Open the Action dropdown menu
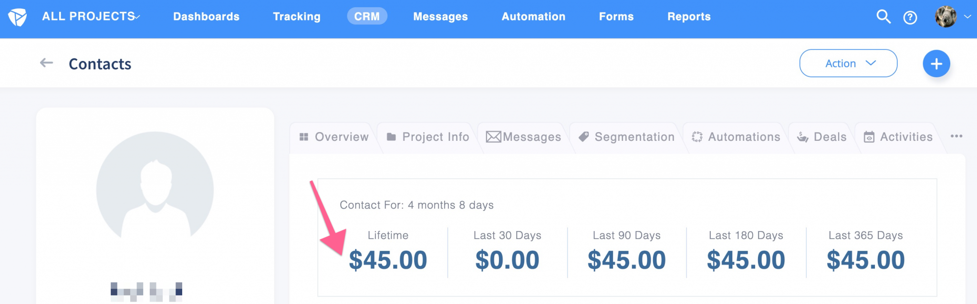This screenshot has height=304, width=977. (x=848, y=63)
